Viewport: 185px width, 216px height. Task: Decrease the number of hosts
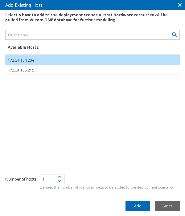tap(60, 181)
